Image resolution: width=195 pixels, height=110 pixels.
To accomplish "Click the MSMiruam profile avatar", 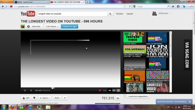I will pos(154,13).
